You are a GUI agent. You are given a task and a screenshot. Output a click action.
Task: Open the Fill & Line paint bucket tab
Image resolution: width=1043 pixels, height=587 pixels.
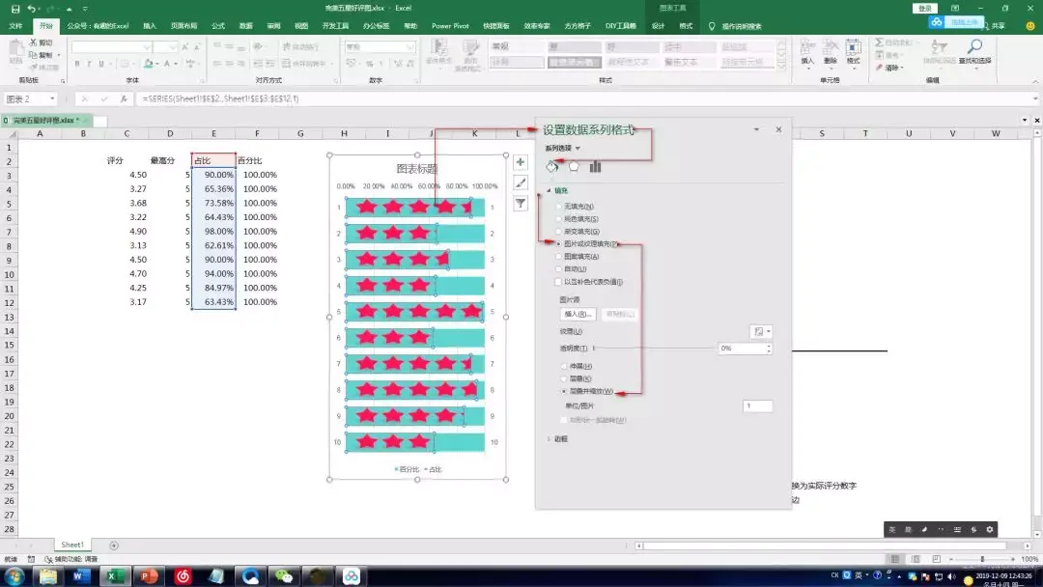pyautogui.click(x=552, y=167)
